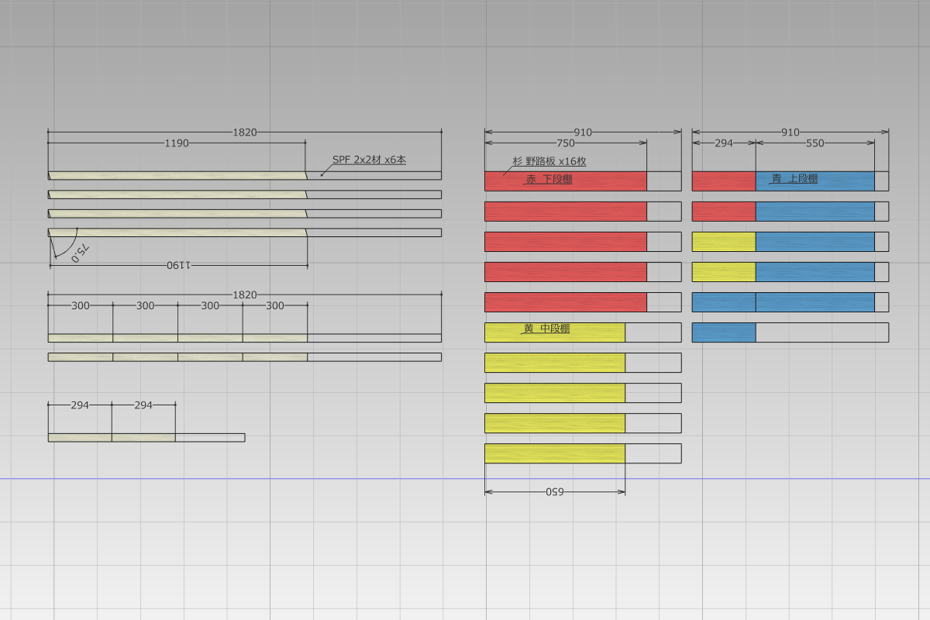
Task: Click the top 1820 dimension text
Action: (x=245, y=133)
